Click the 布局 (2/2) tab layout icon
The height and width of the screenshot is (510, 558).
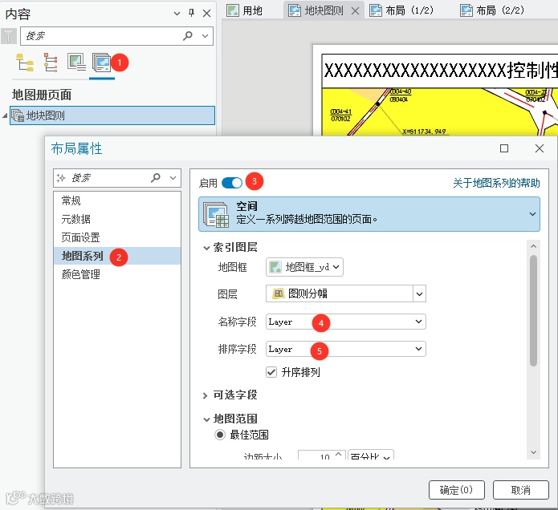coord(466,10)
